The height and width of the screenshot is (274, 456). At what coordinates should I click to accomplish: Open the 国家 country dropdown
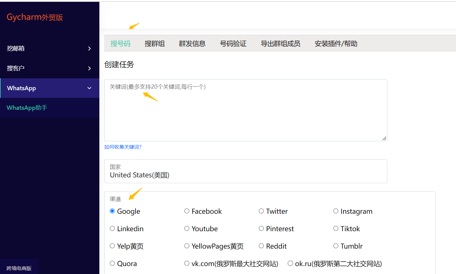tap(246, 171)
